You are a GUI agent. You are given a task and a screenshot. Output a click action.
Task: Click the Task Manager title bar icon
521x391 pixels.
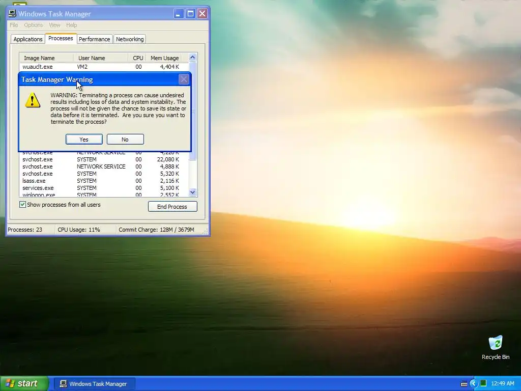pos(12,13)
